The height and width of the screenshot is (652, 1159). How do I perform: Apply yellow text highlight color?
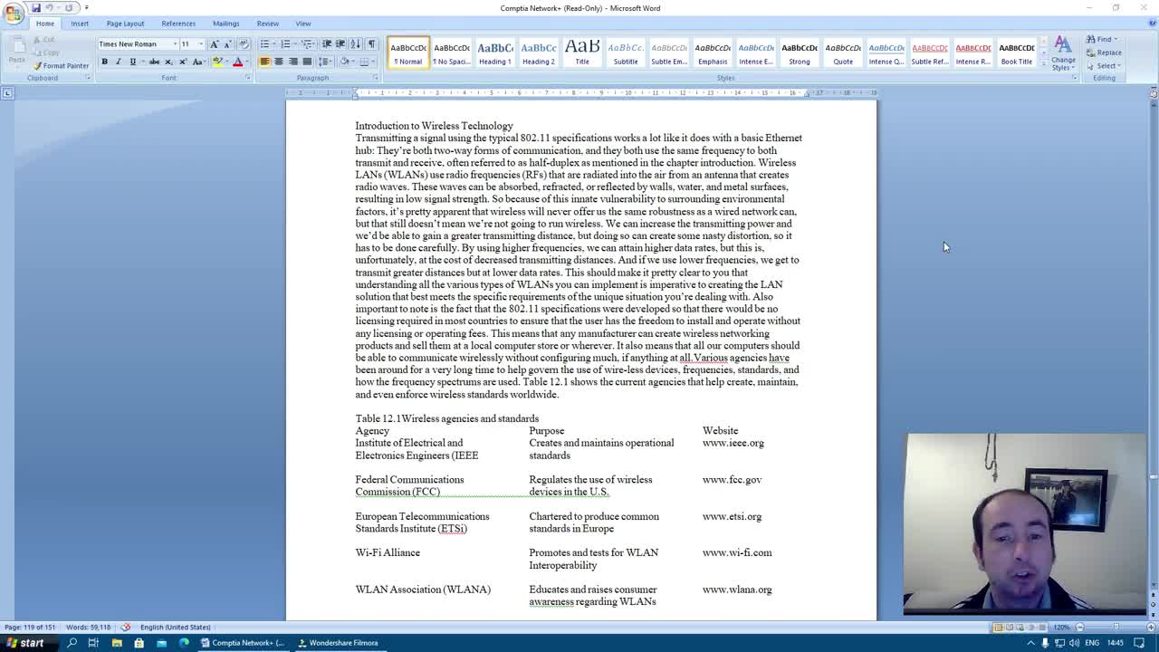tap(217, 62)
